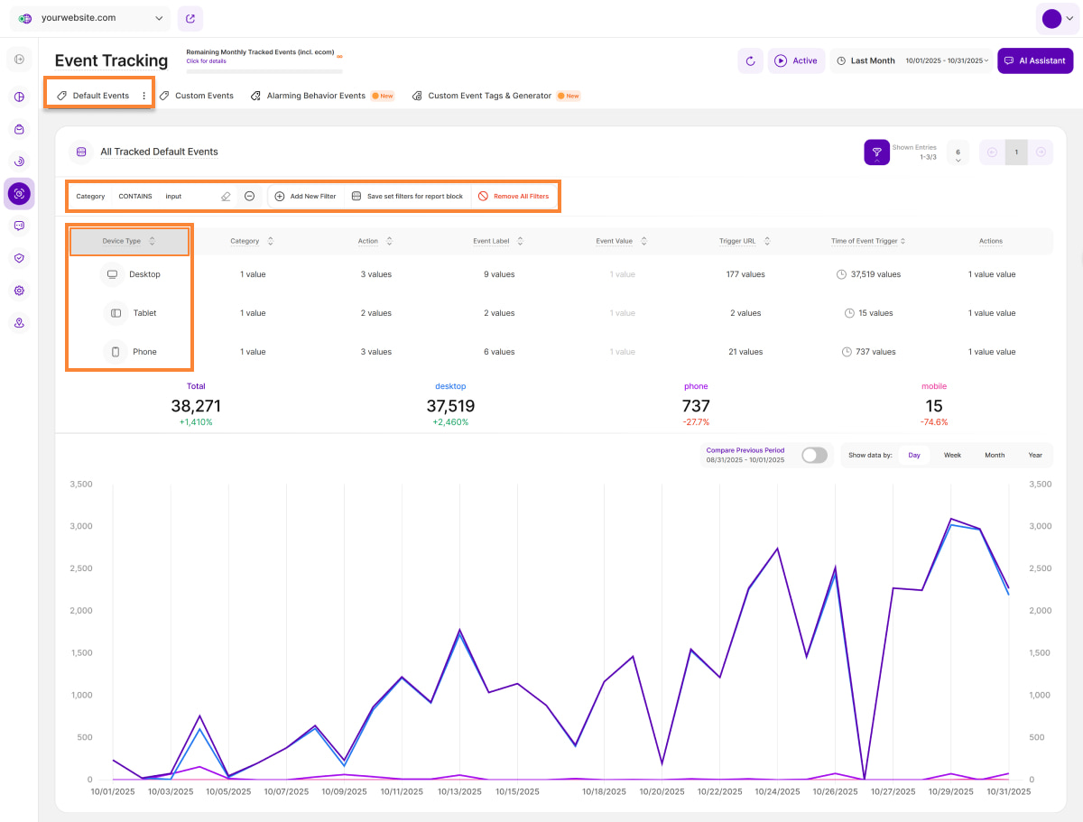Open external link icon next to website selector
The image size is (1083, 822).
[190, 18]
